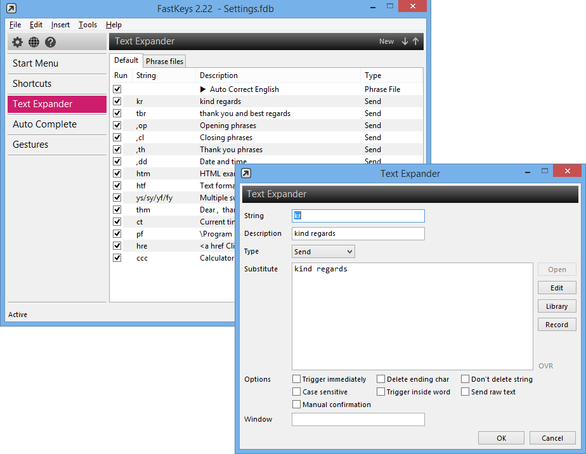Open the help question mark icon
The width and height of the screenshot is (586, 454).
(x=50, y=42)
